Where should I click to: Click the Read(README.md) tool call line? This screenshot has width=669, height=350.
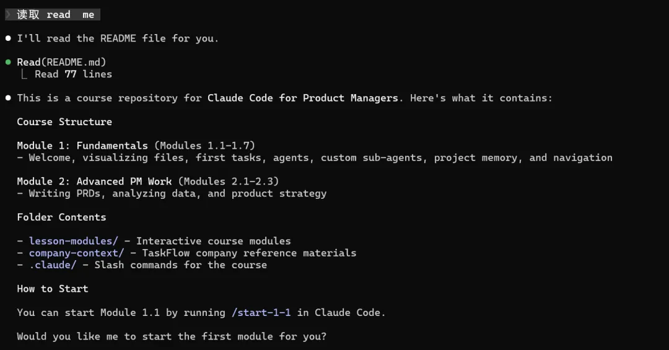(x=61, y=62)
